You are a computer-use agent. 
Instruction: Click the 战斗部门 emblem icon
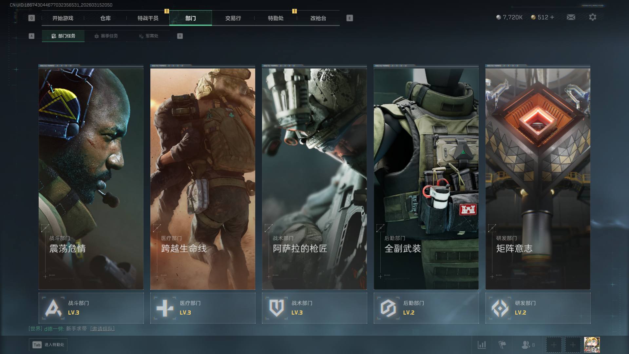[53, 308]
